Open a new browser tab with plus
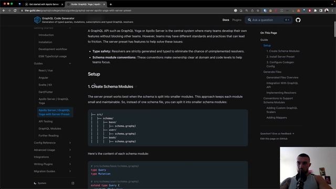This screenshot has height=189, width=336. 111,4
